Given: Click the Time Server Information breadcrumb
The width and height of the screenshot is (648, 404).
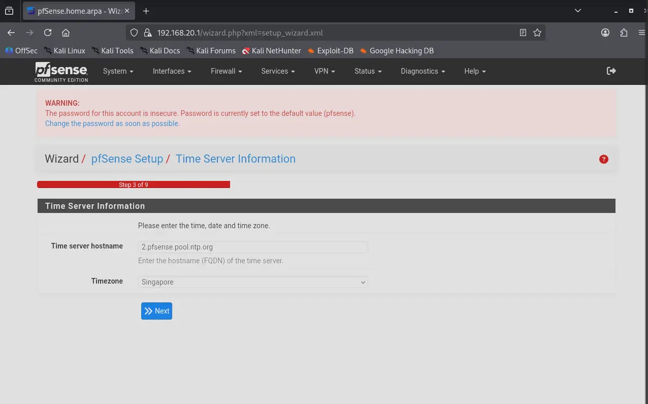Looking at the screenshot, I should click(236, 159).
